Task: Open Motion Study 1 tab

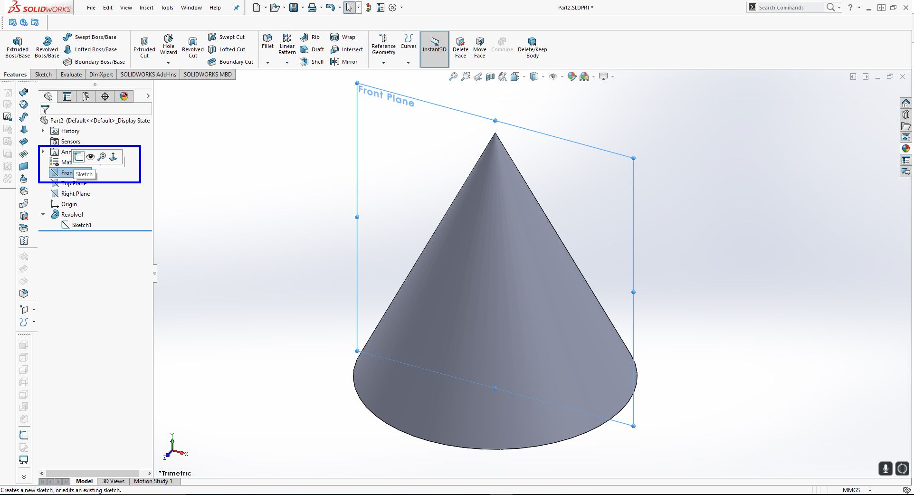Action: tap(153, 481)
